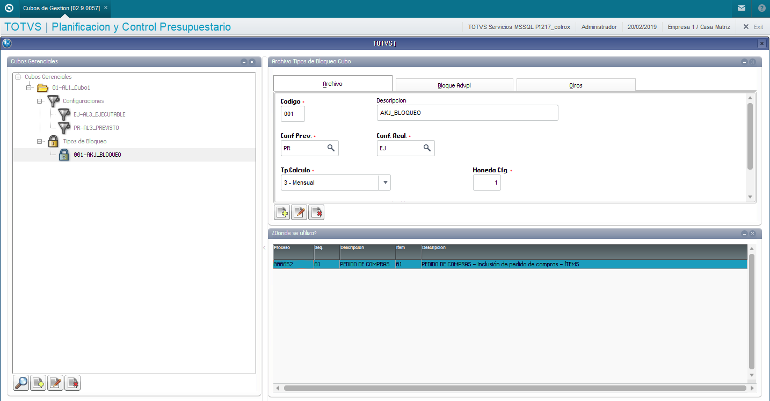
Task: Click the TOTVS logo icon in header
Action: [9, 8]
